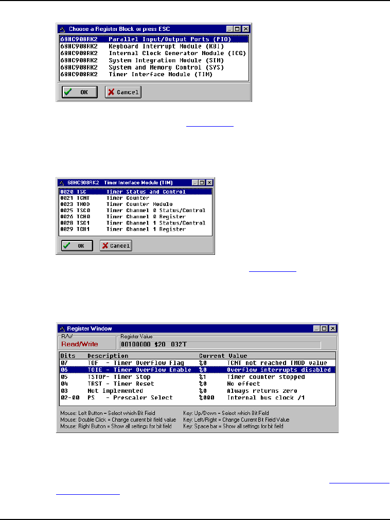Minimize the Register Window
The image size is (390, 520).
317,328
